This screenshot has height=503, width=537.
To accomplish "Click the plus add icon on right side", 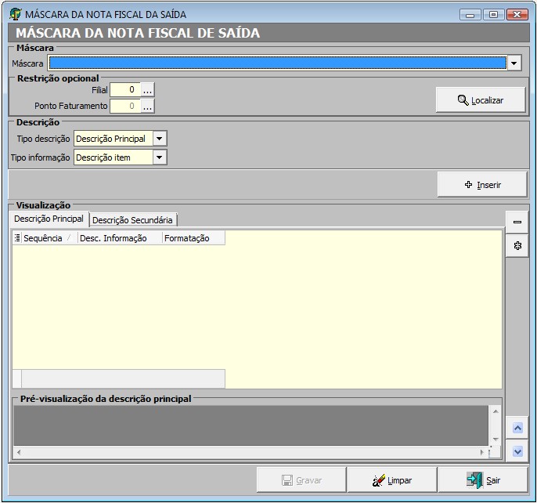I will [x=517, y=246].
